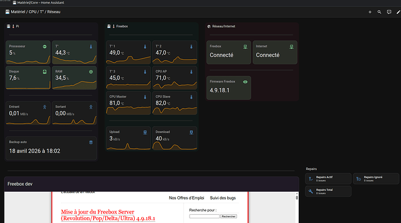Click thermometer icon on T° 3 card
The image size is (401, 223).
tap(145, 72)
